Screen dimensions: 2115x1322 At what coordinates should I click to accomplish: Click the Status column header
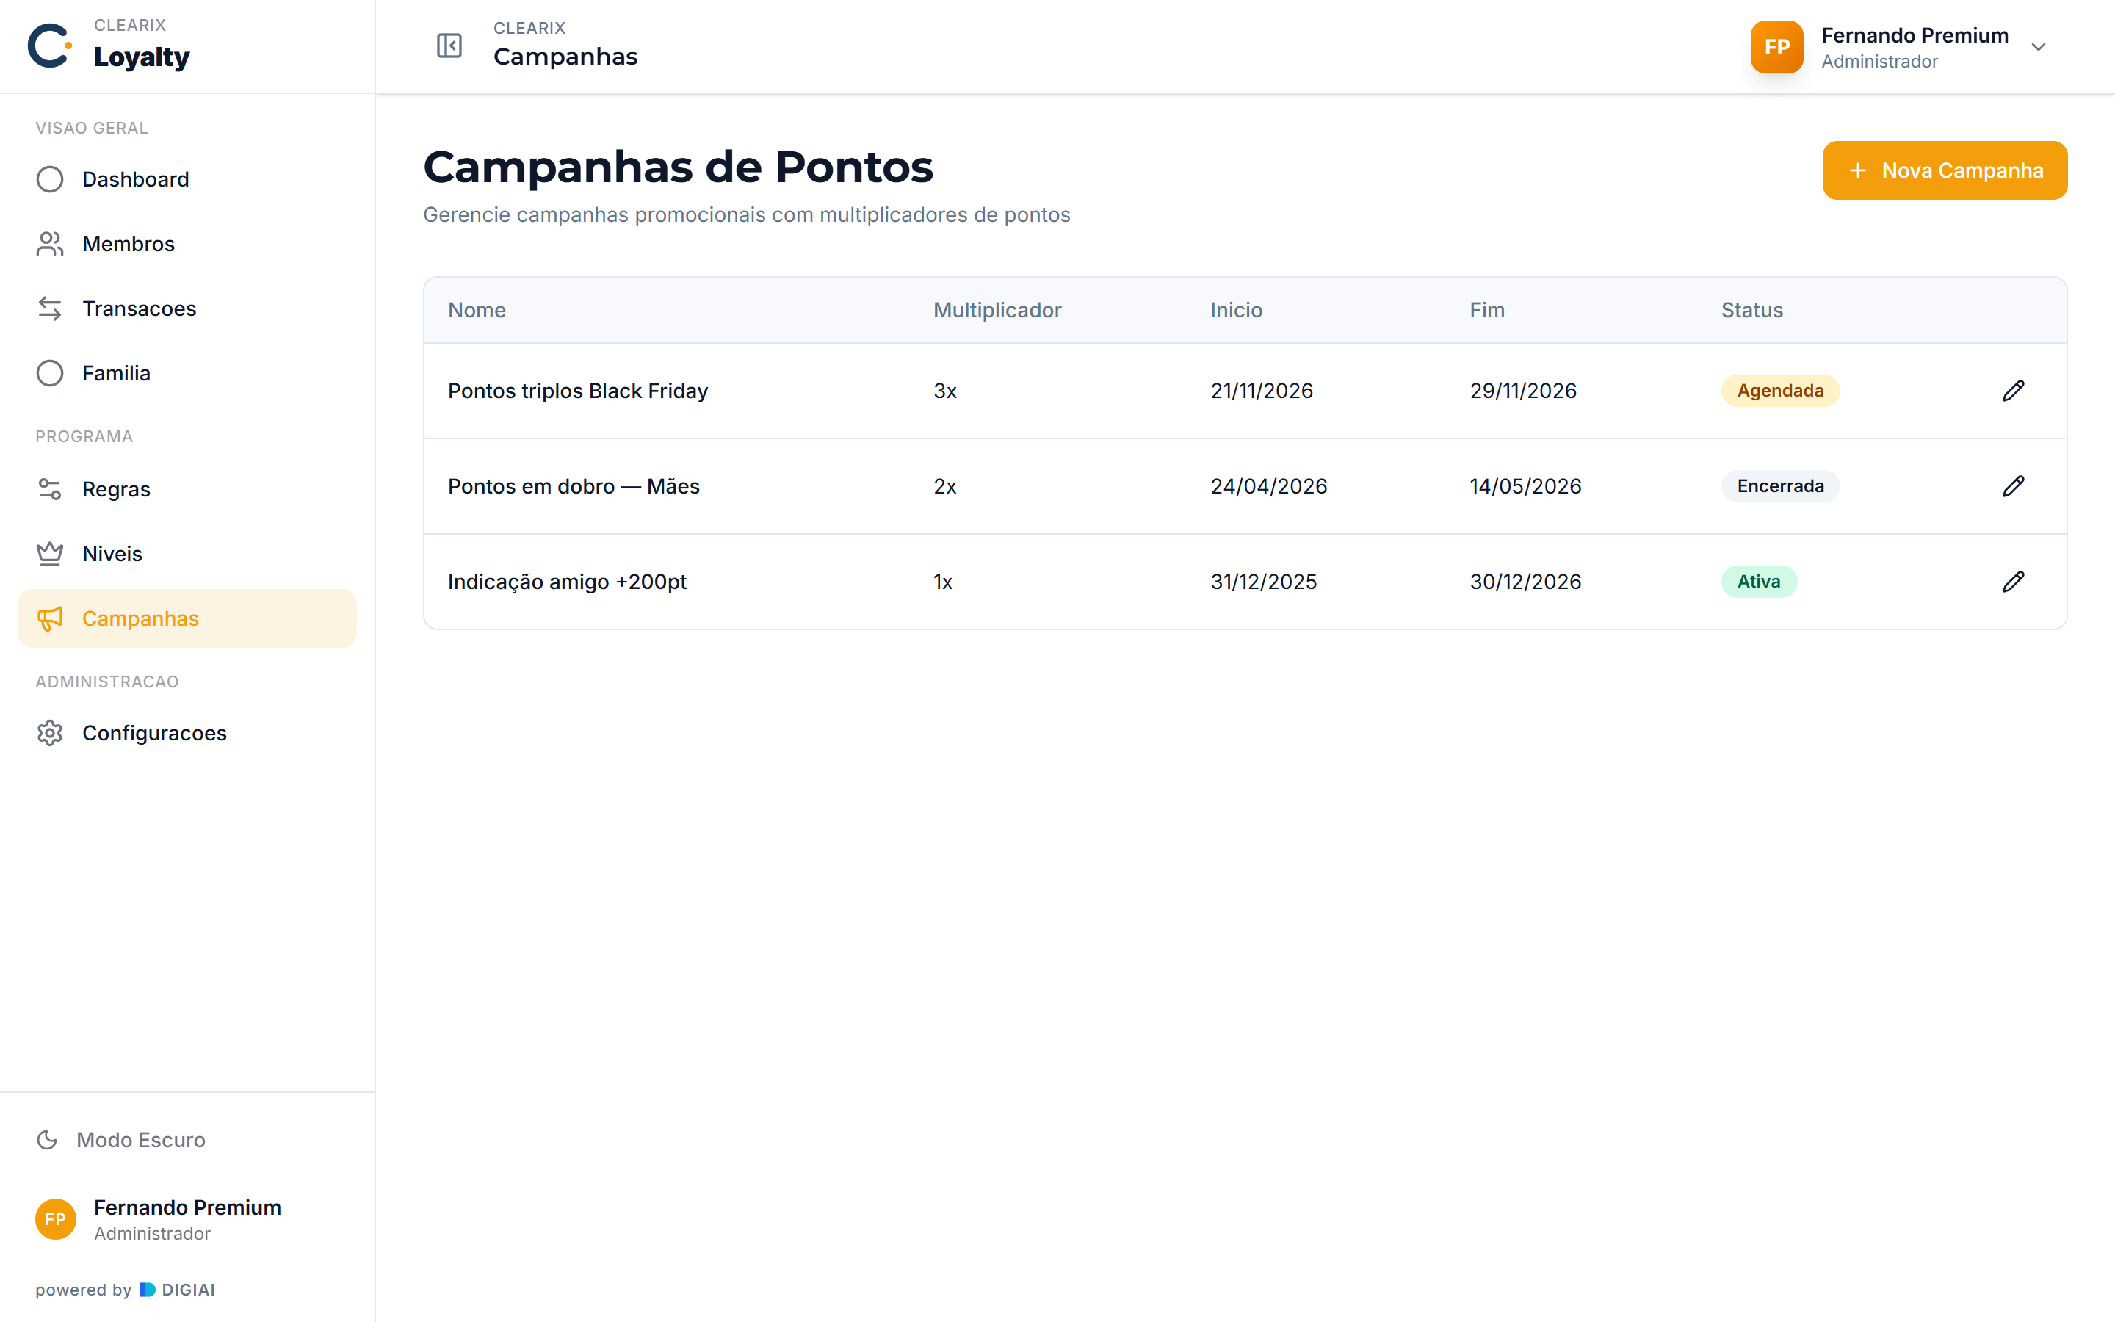click(1751, 311)
